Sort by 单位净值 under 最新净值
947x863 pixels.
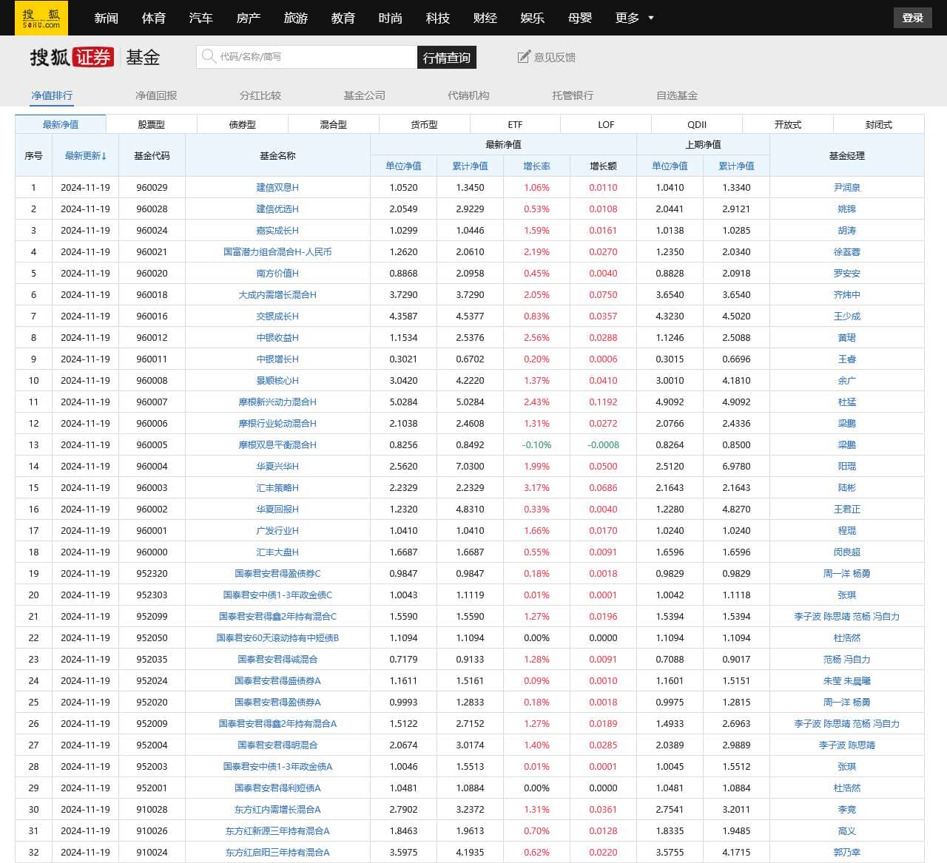[x=403, y=166]
